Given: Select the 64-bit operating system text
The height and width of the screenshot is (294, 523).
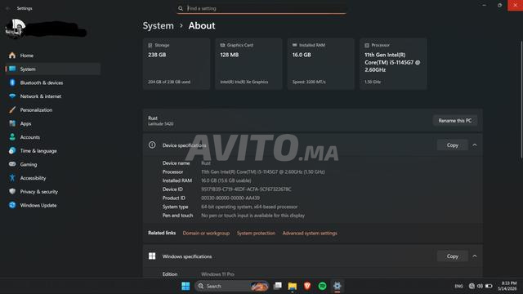Looking at the screenshot, I should [249, 207].
